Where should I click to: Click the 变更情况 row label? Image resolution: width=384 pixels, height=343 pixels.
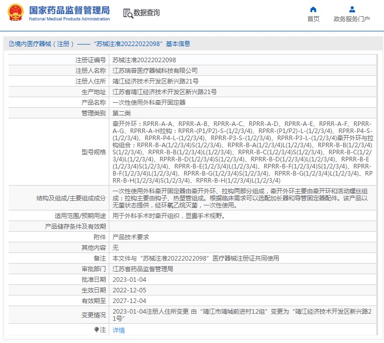[x=94, y=315]
